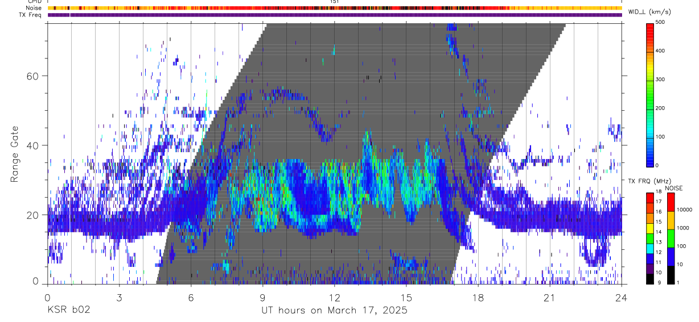Click the 15 hour tick on UT axis
This screenshot has width=699, height=322.
point(406,298)
